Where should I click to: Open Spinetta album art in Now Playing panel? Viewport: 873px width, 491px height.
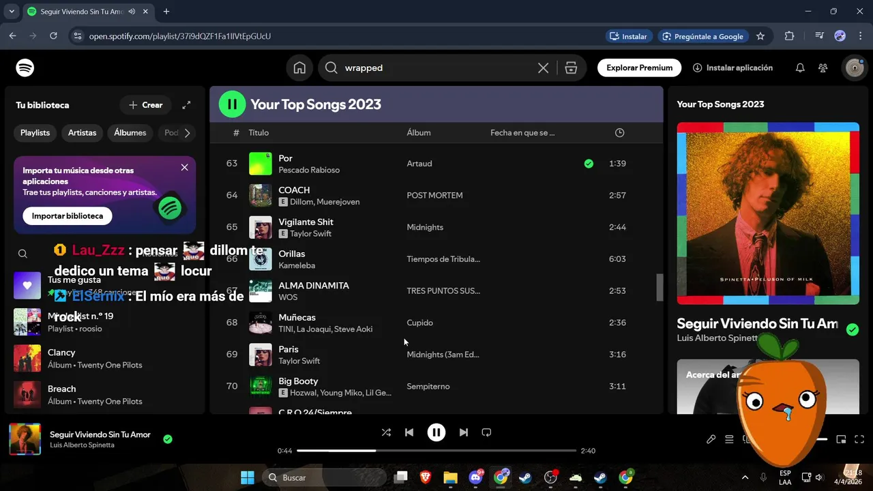(768, 213)
